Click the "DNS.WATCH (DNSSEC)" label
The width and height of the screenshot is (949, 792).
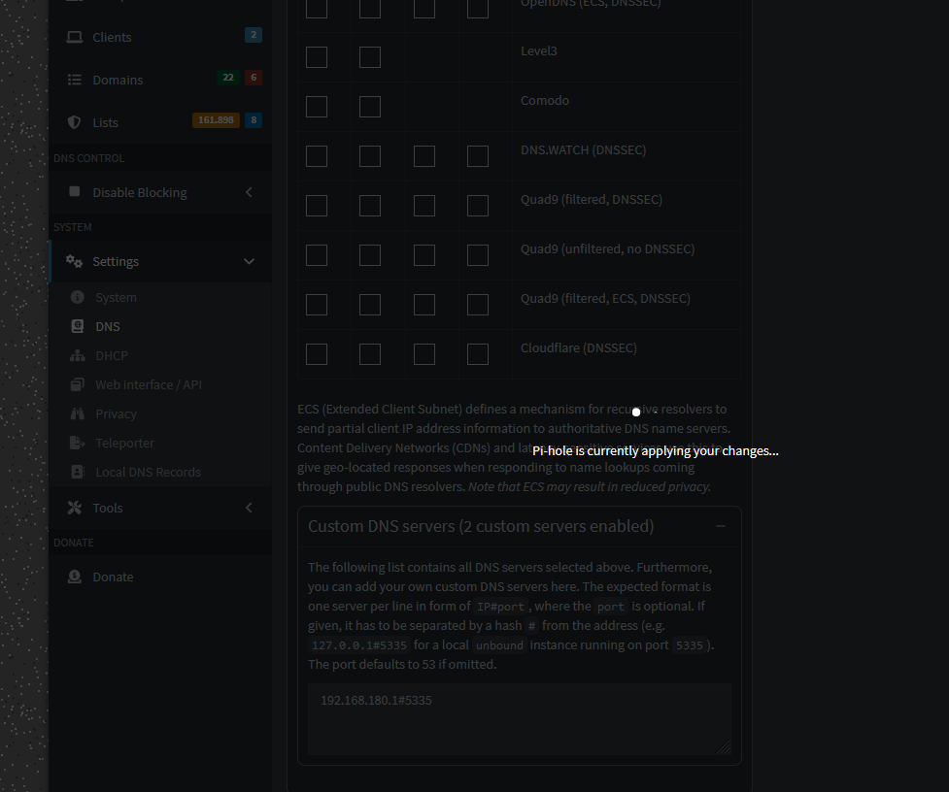(584, 149)
